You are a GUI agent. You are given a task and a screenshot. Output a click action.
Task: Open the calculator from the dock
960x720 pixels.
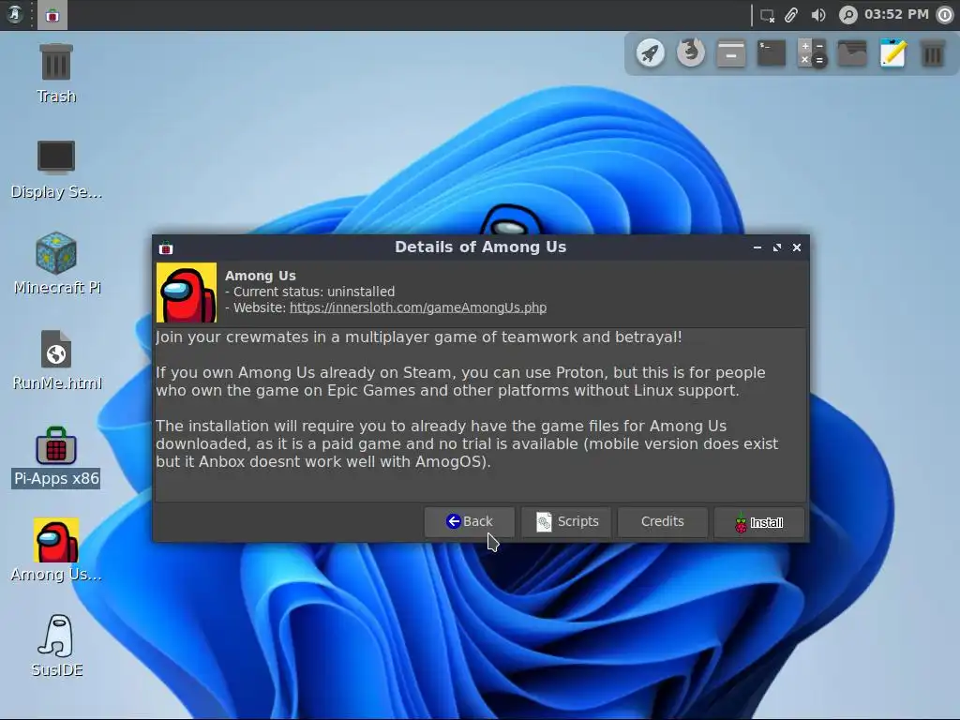click(812, 53)
